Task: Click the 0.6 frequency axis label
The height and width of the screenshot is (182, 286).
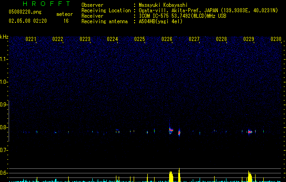Action: point(4,173)
